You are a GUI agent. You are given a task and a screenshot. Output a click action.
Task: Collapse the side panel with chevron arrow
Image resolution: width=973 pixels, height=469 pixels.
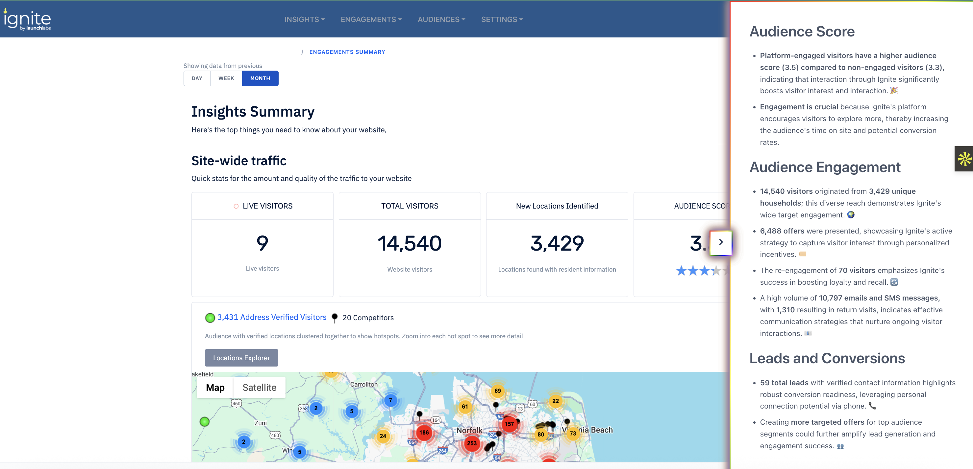coord(720,242)
